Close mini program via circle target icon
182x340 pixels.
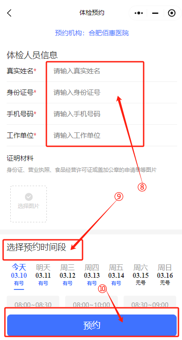(172, 13)
